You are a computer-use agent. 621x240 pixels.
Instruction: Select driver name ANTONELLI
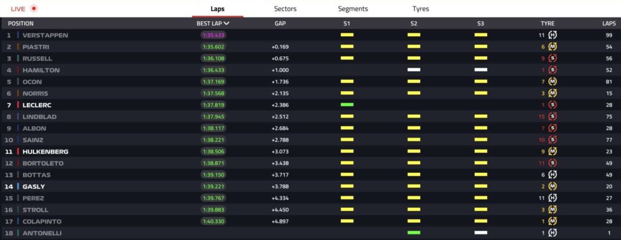pos(42,233)
